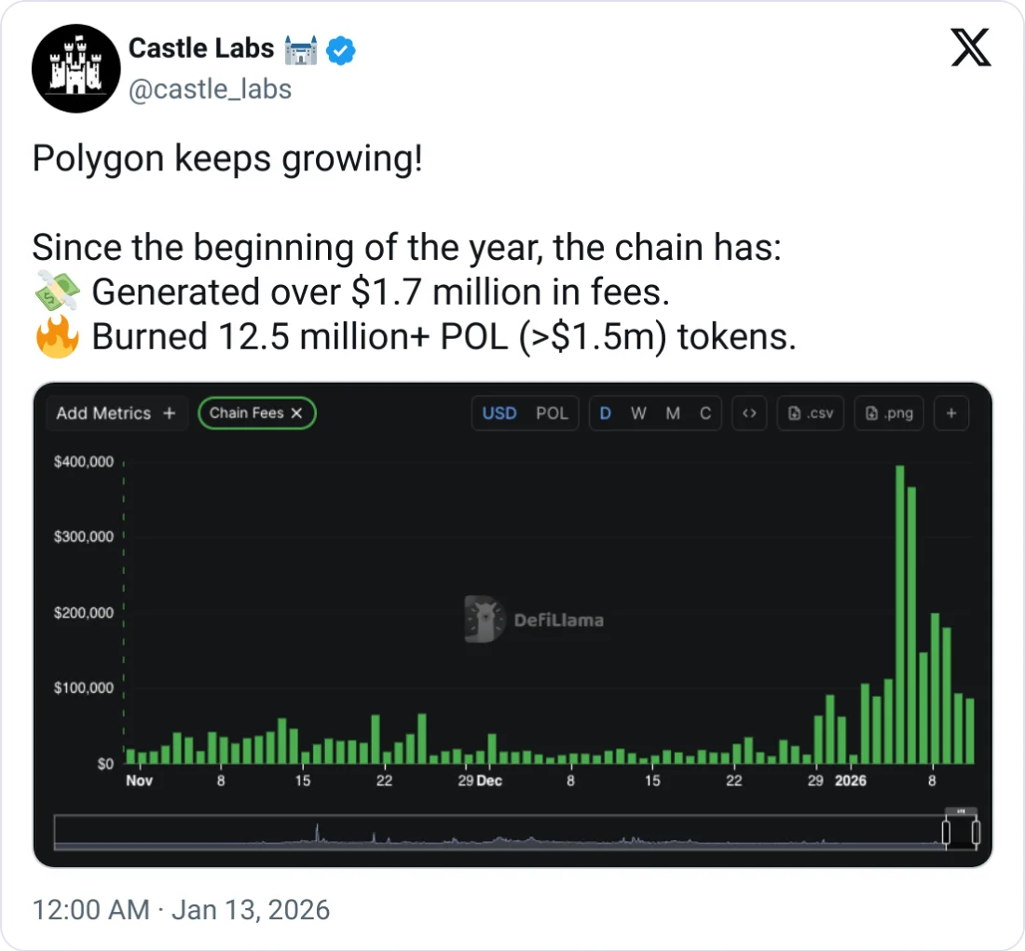Click the left handle of range slider
The width and height of the screenshot is (1025, 951).
click(945, 832)
